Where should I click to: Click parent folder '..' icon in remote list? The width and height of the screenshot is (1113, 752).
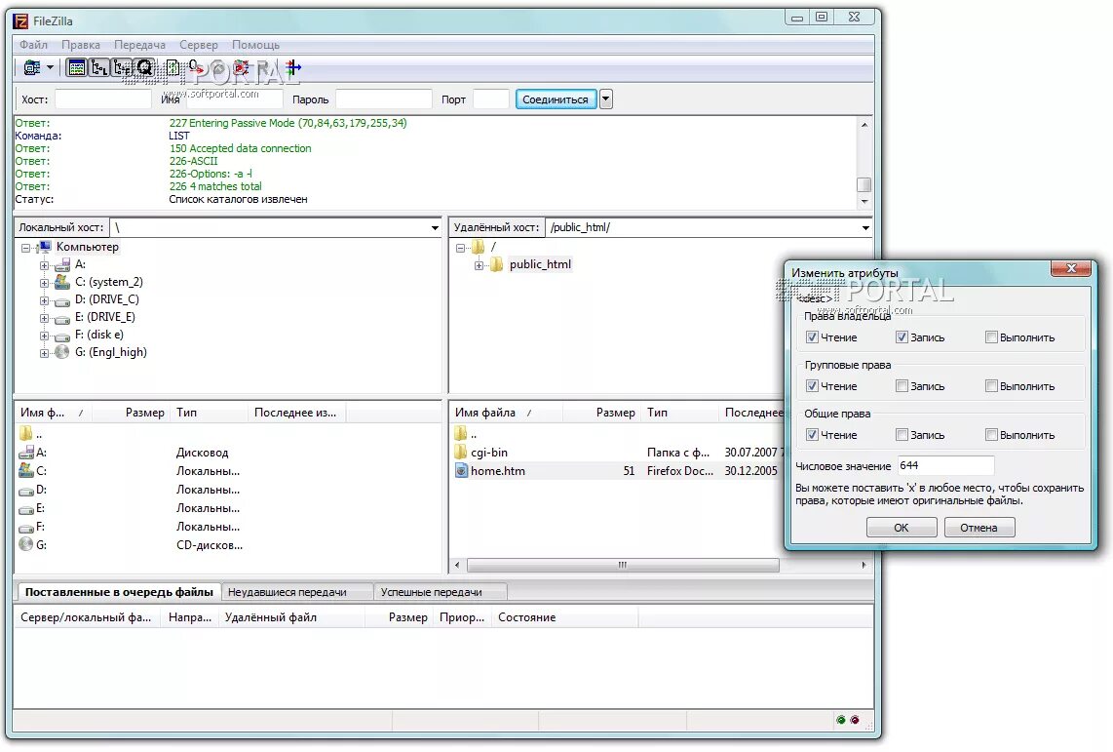[461, 433]
